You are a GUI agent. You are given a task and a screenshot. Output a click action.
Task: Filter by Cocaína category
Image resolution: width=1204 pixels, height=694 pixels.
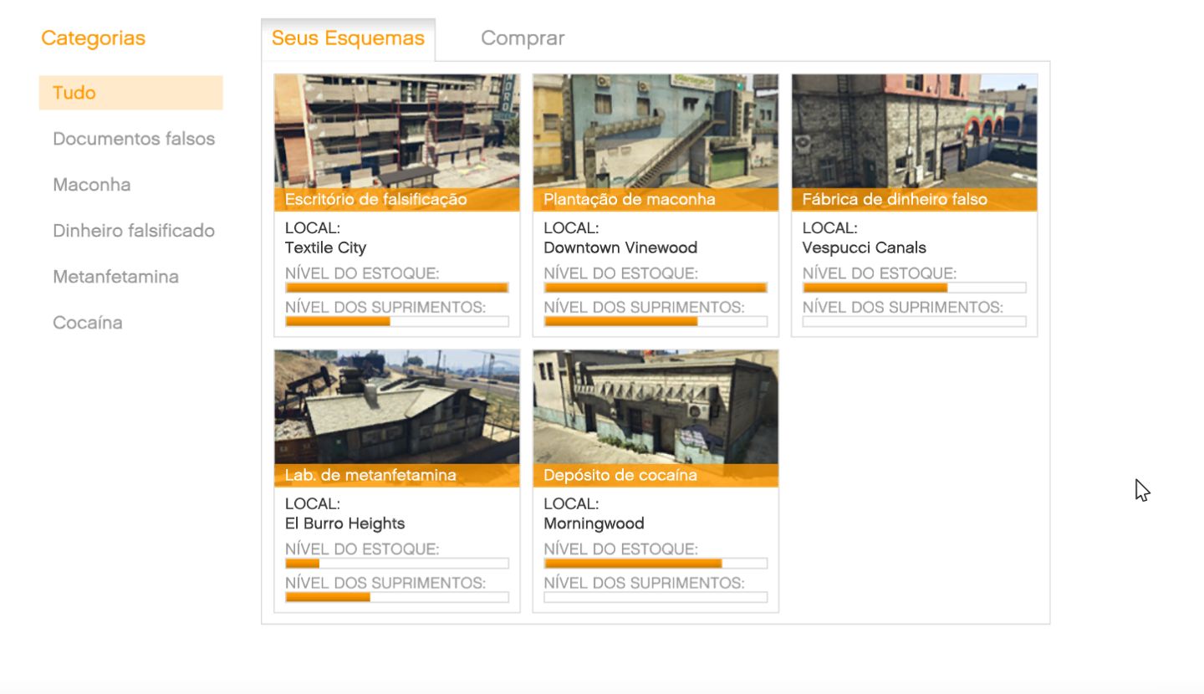point(88,323)
